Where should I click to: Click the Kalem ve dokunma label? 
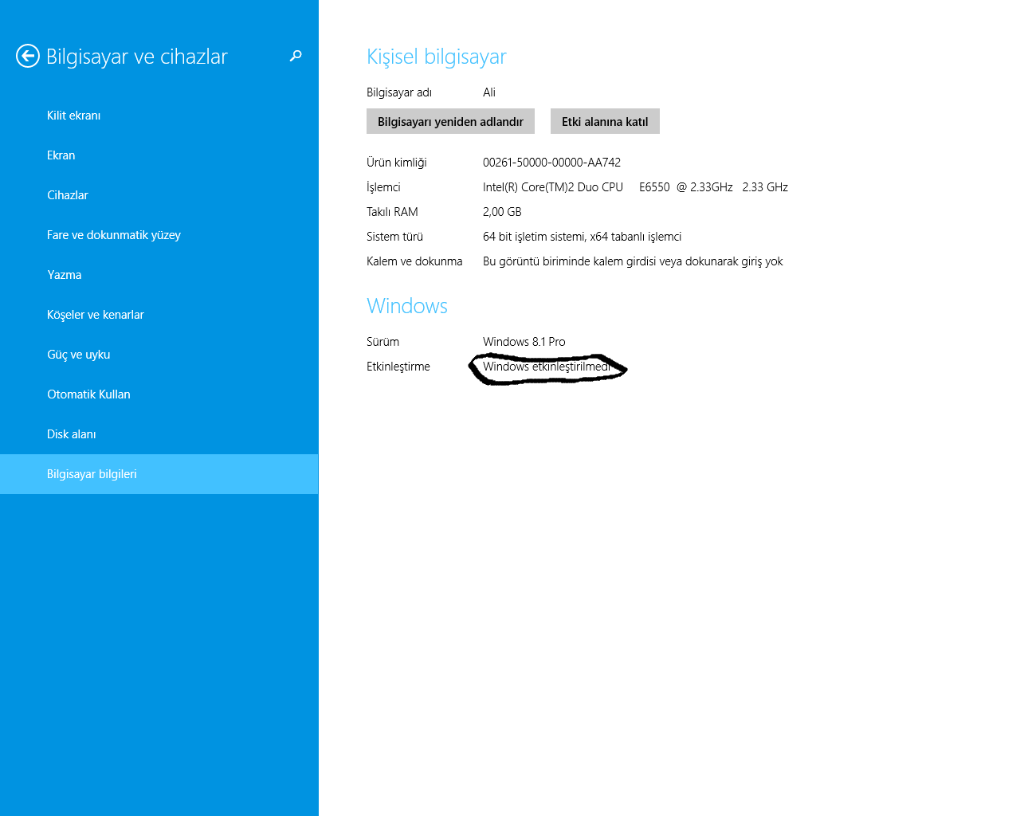click(x=414, y=261)
